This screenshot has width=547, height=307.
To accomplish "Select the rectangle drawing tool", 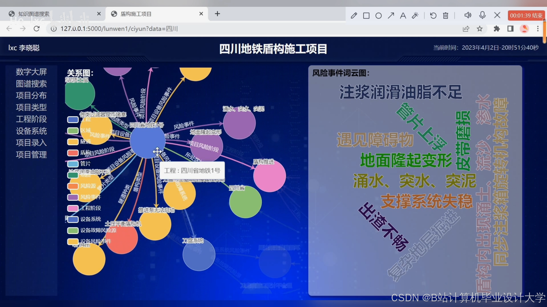I will [x=366, y=16].
